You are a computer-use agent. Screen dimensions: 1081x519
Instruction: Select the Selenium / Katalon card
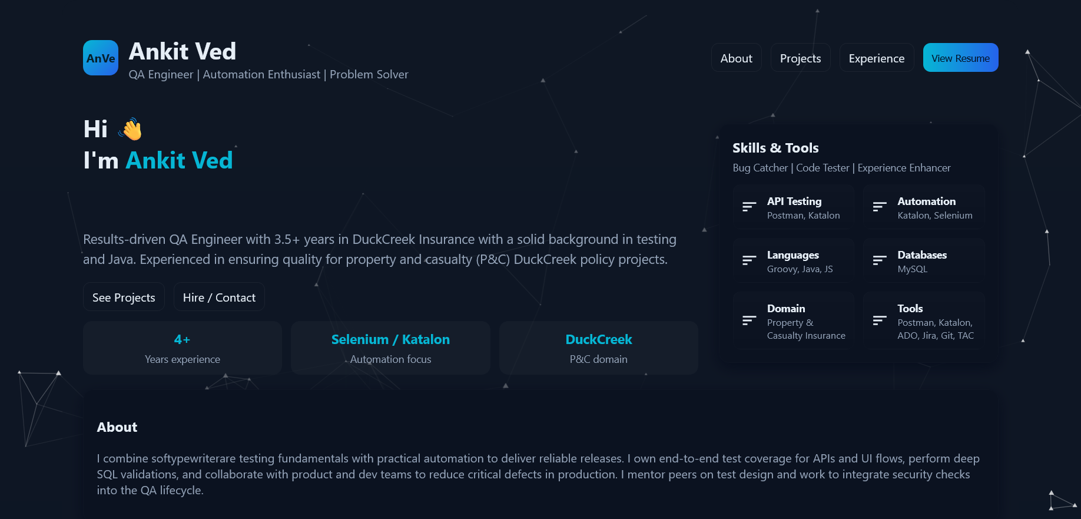[390, 348]
